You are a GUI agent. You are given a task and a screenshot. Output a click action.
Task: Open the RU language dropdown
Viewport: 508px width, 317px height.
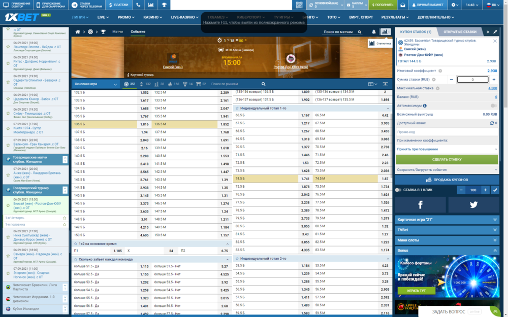point(493,5)
